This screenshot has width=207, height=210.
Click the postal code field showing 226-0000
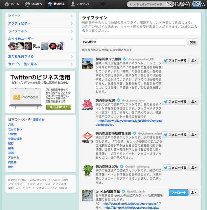click(134, 42)
